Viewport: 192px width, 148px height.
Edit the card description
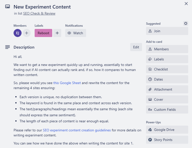click(x=136, y=47)
